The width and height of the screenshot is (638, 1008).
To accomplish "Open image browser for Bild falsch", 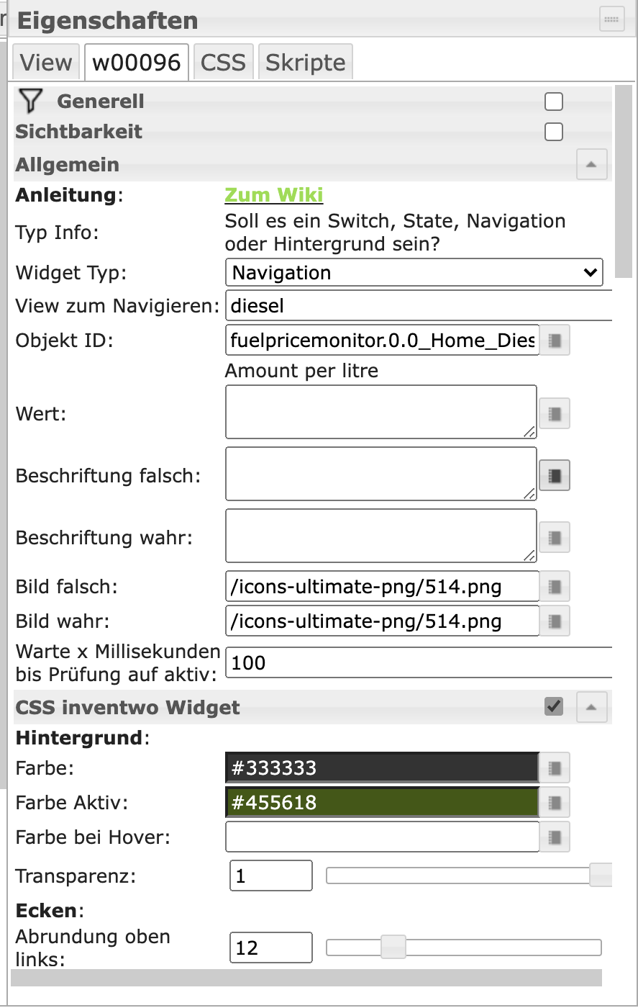I will [x=555, y=586].
